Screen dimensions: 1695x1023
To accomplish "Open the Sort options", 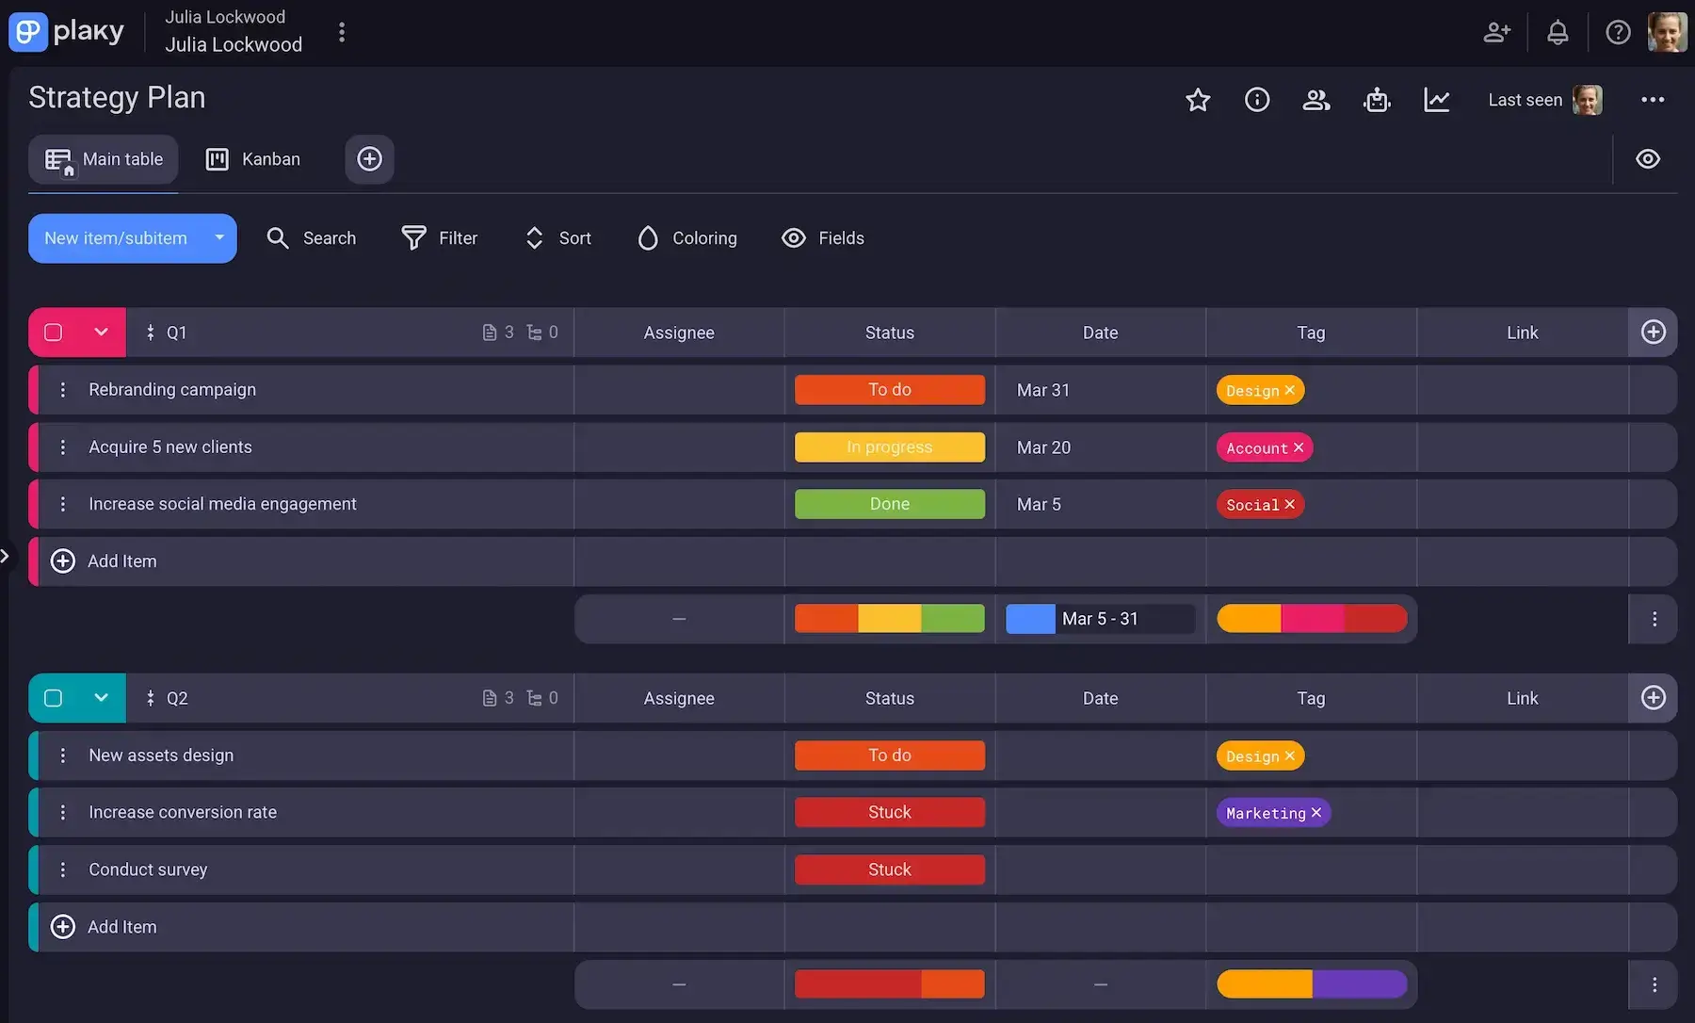I will (557, 237).
